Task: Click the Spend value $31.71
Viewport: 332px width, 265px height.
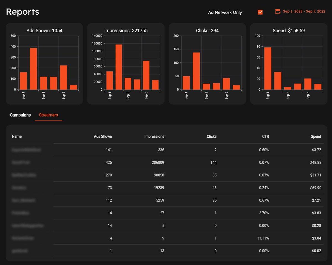Action: [x=316, y=175]
